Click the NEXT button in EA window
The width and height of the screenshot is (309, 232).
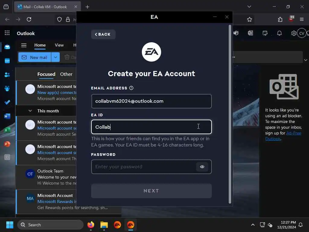pyautogui.click(x=151, y=191)
